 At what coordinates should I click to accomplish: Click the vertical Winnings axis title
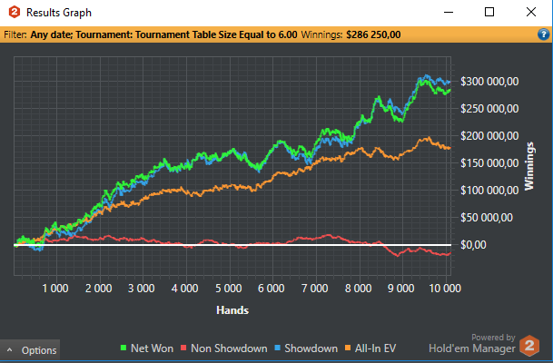point(529,166)
